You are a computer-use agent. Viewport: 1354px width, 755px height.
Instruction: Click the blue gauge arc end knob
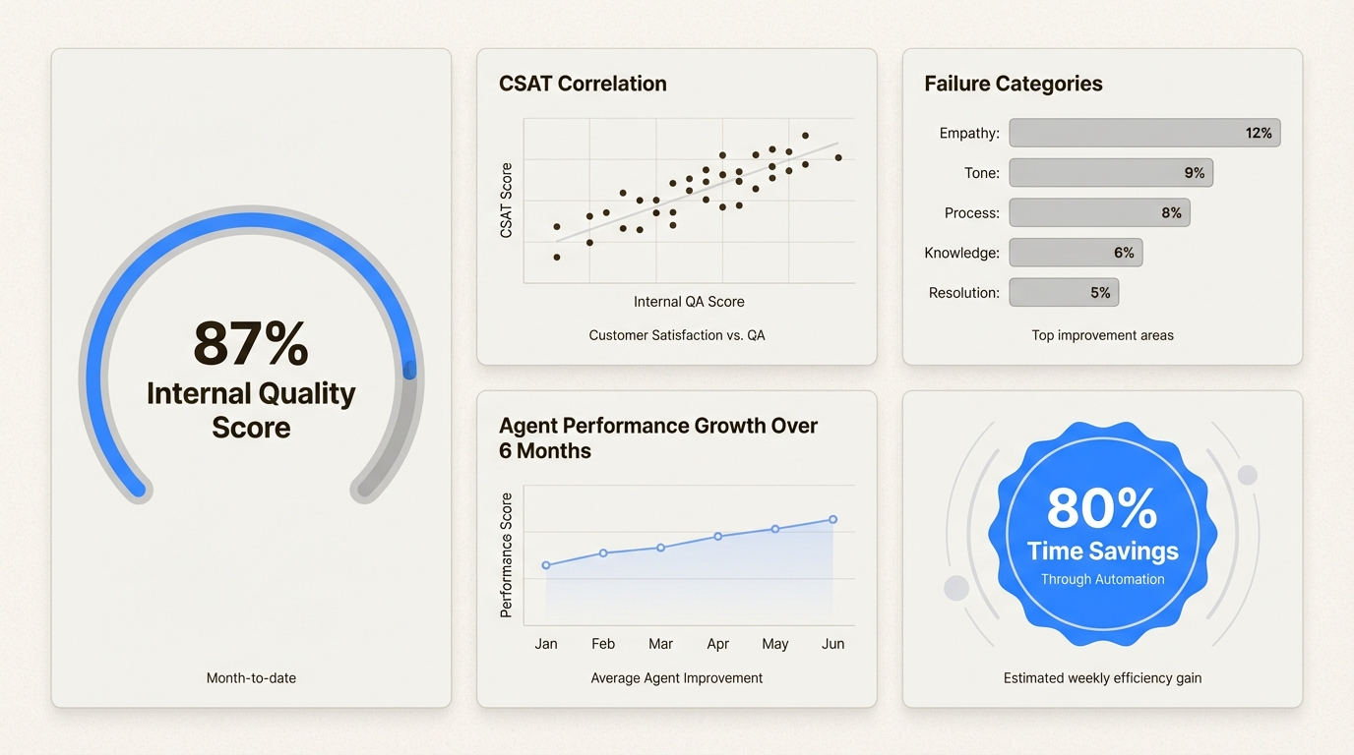pyautogui.click(x=410, y=371)
